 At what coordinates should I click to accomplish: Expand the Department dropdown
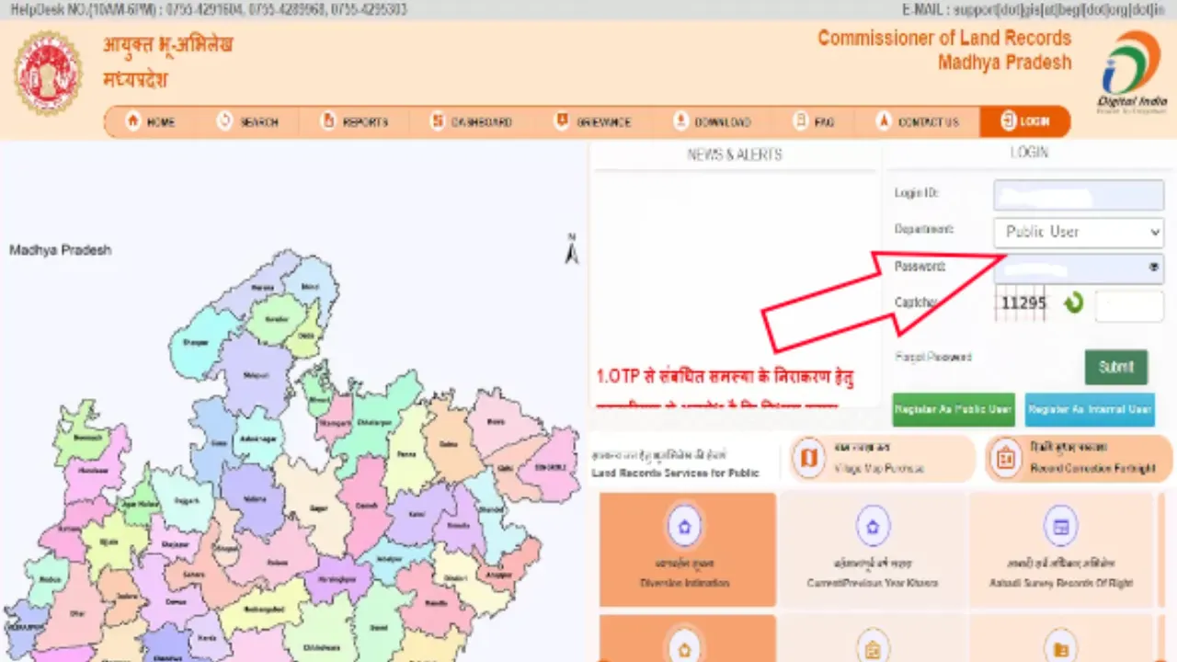pos(1078,232)
